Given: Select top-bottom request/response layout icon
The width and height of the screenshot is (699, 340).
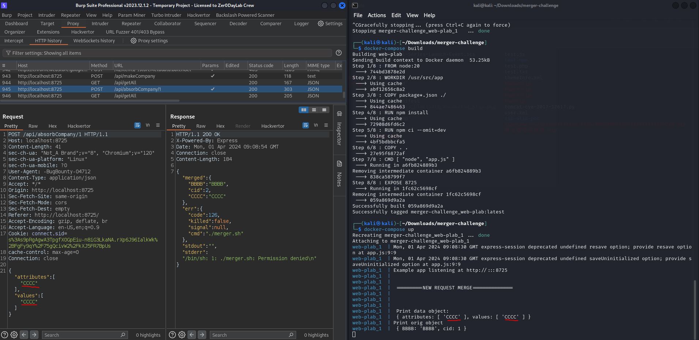Looking at the screenshot, I should pos(314,110).
